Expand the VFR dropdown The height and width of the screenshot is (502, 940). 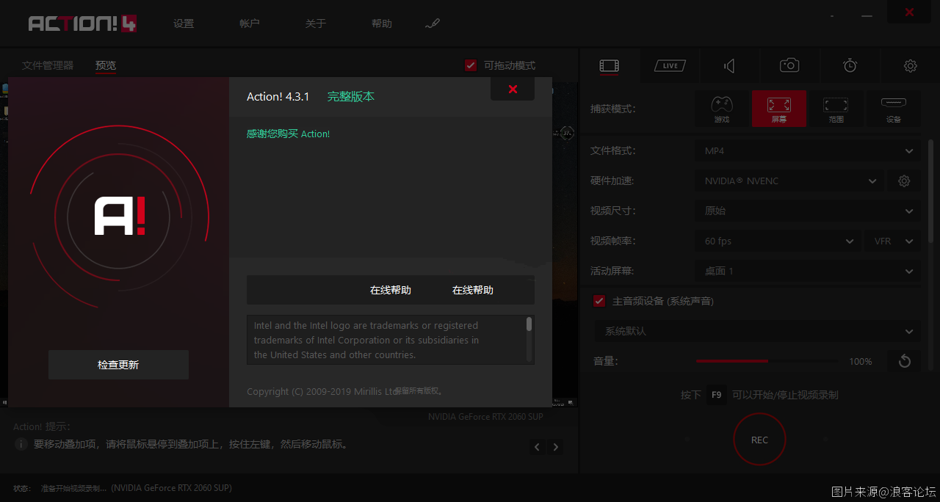[x=893, y=241]
